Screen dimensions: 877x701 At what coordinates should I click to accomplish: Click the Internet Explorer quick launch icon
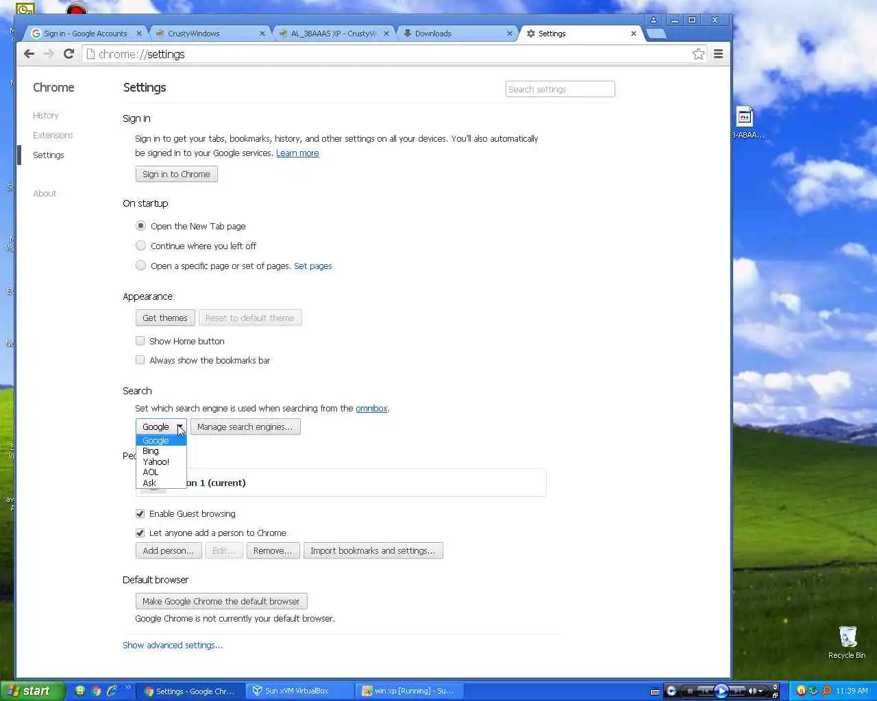tap(112, 691)
